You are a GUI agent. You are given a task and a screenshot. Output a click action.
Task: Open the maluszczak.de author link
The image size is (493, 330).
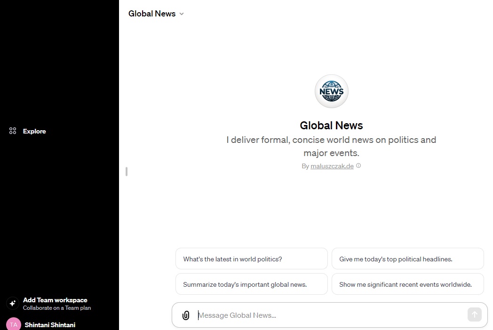(332, 166)
